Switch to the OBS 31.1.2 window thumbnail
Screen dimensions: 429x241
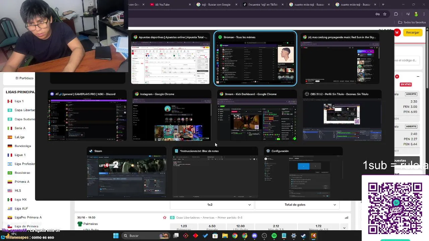(x=342, y=115)
